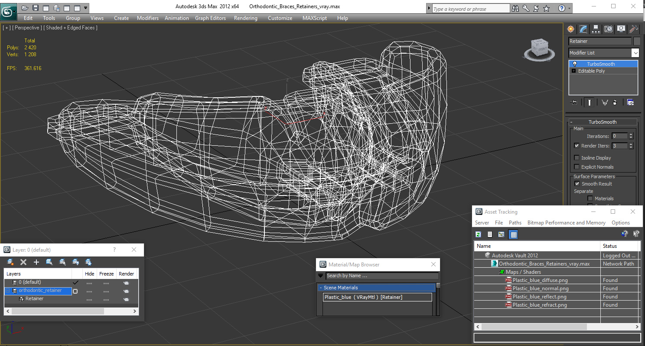Click the Search by Name field
This screenshot has height=346, width=645.
pos(382,276)
